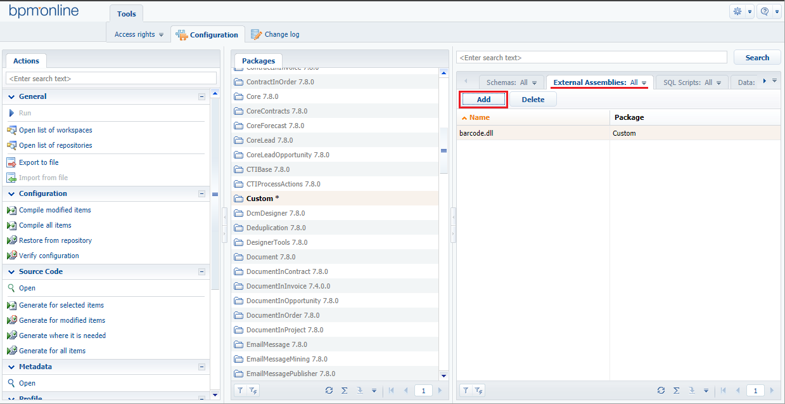Click the Compile all items icon
Viewport: 785px width, 404px height.
pos(11,225)
